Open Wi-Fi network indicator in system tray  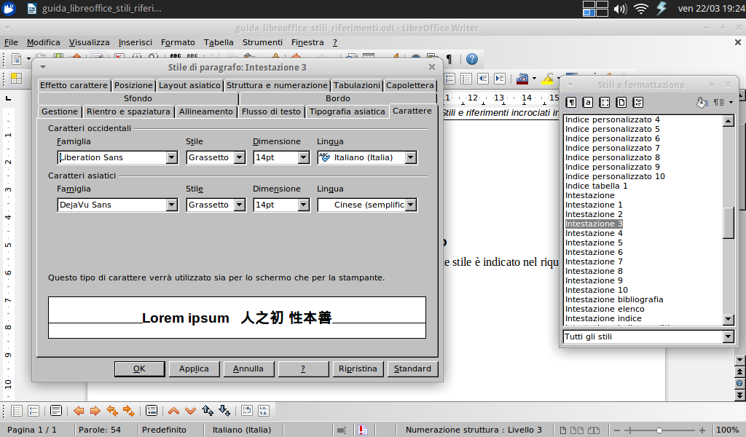coord(641,9)
